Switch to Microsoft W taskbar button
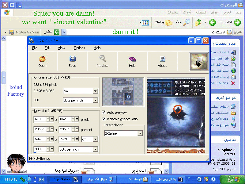245x184 pixels. point(168,179)
